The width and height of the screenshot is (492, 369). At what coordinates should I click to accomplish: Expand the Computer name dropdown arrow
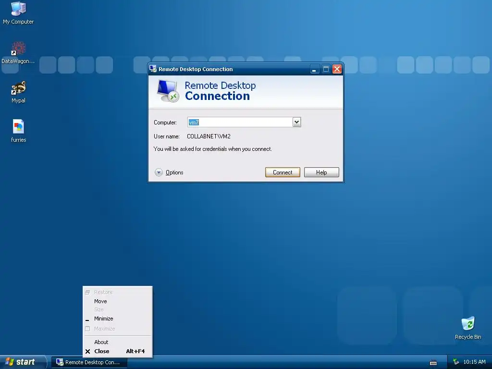pos(296,122)
